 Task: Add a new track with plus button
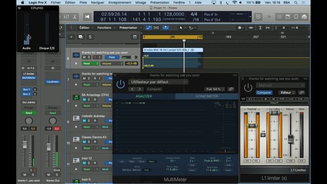(x=72, y=37)
